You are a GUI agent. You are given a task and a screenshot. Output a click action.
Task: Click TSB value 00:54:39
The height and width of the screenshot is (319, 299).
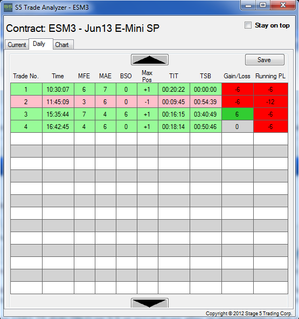pyautogui.click(x=206, y=101)
